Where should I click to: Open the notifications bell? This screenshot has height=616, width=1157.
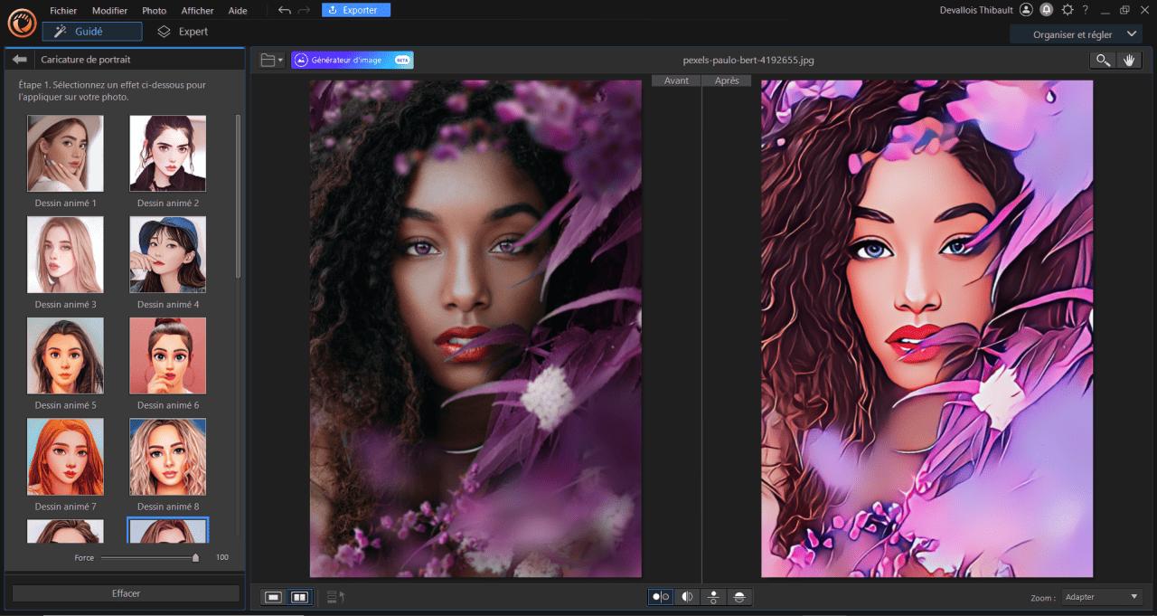(1047, 10)
